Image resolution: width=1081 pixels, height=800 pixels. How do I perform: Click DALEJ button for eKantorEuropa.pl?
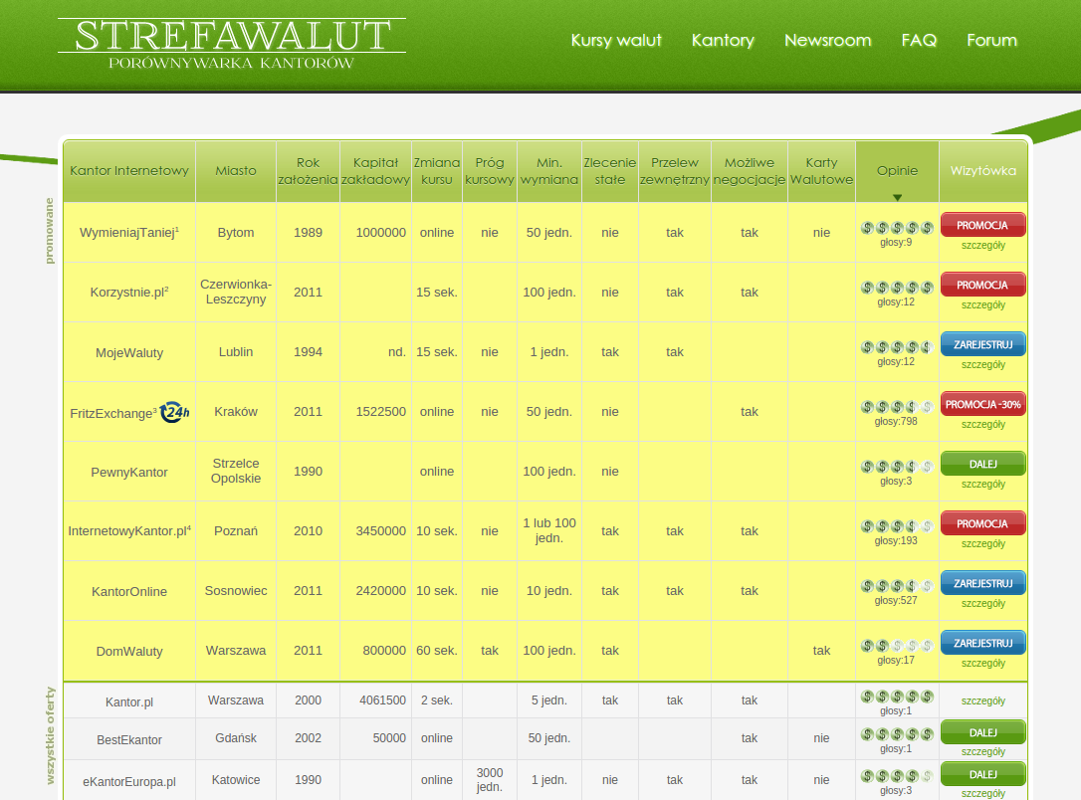[983, 774]
